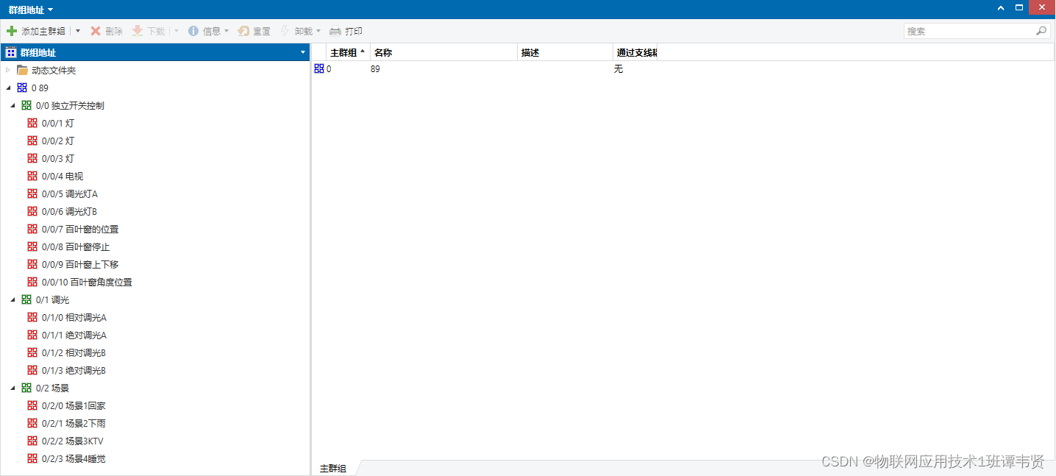
Task: Sort by the 名称 column header
Action: (441, 52)
